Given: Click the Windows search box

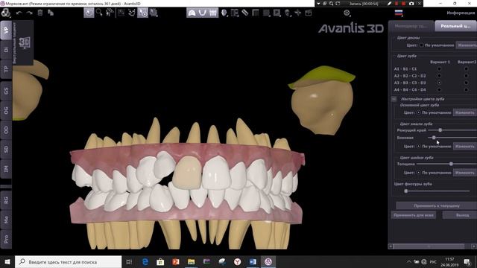Looking at the screenshot, I should (68, 261).
